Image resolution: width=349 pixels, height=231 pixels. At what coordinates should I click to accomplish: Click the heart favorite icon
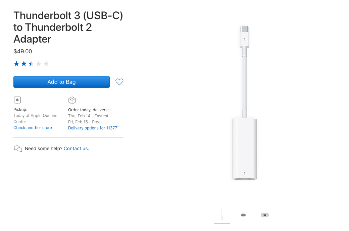pyautogui.click(x=119, y=82)
